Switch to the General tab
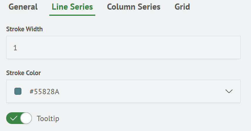This screenshot has height=131, width=251. click(23, 7)
